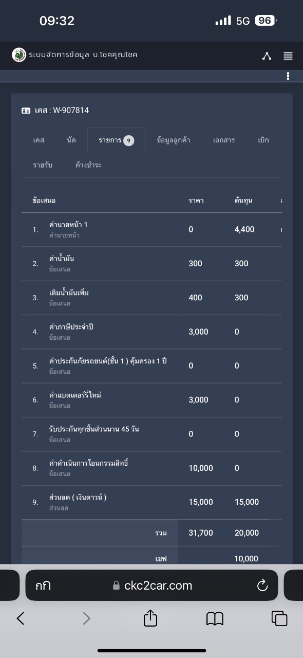Open the vertical three-dot options menu
303x658 pixels.
click(x=288, y=76)
